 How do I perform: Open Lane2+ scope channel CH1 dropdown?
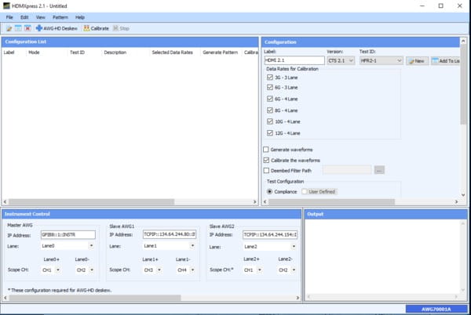coord(254,270)
